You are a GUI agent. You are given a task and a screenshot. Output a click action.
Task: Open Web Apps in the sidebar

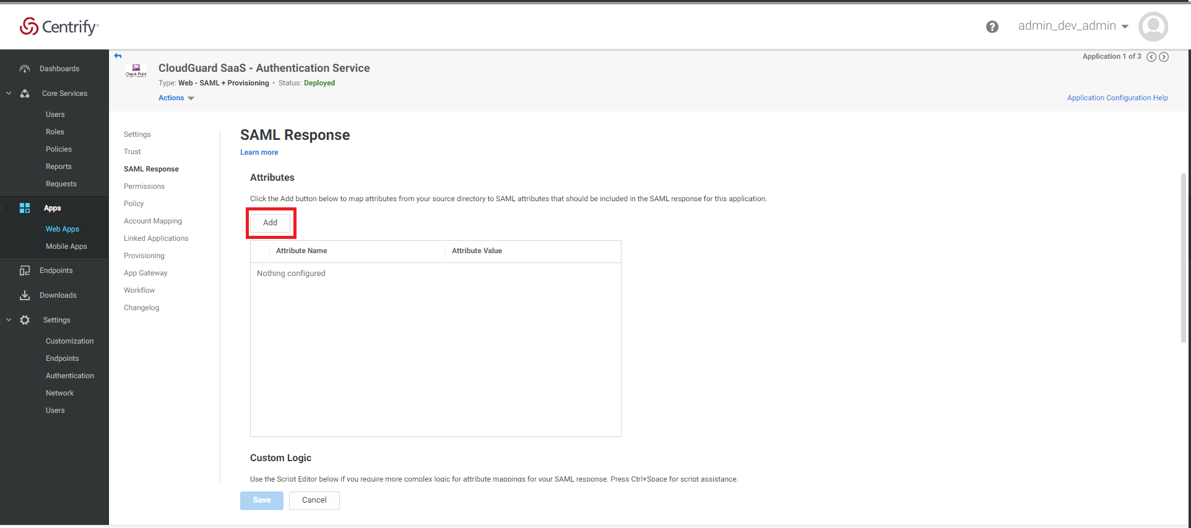63,229
